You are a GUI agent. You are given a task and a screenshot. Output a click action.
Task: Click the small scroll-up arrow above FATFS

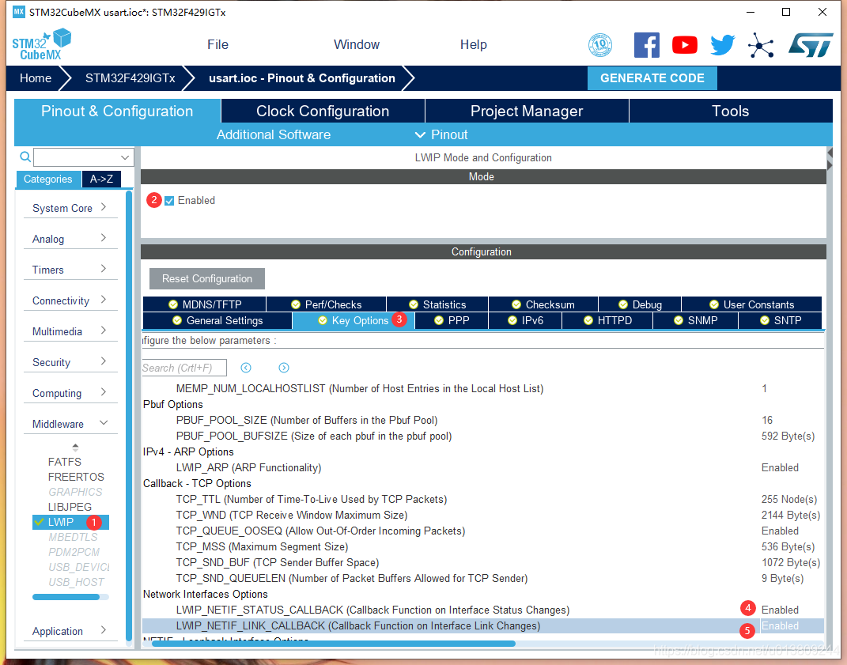(x=75, y=448)
